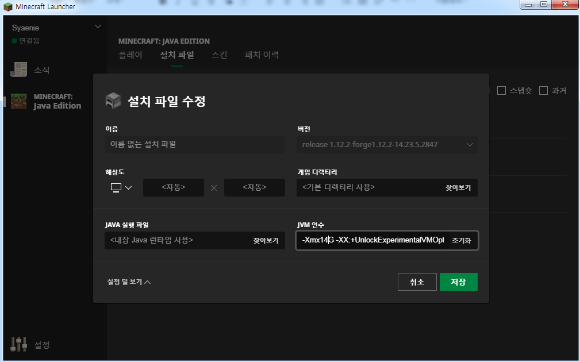Click 찾아보기 next to JAVA 실행 파일
The height and width of the screenshot is (362, 580).
point(266,240)
